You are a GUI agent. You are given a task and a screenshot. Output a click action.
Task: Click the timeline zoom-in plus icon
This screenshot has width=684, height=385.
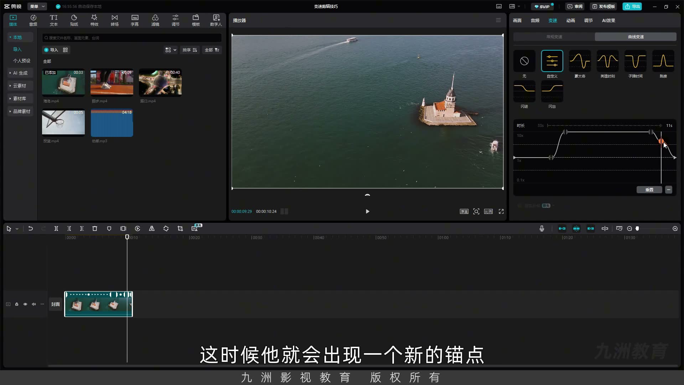675,229
